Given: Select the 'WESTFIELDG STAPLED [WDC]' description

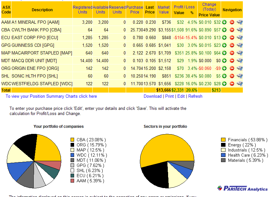Looking at the screenshot, I should pyautogui.click(x=42, y=84).
